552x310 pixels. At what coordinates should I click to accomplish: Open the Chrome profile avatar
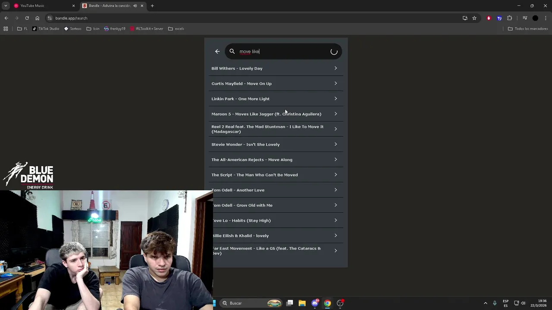pos(535,18)
